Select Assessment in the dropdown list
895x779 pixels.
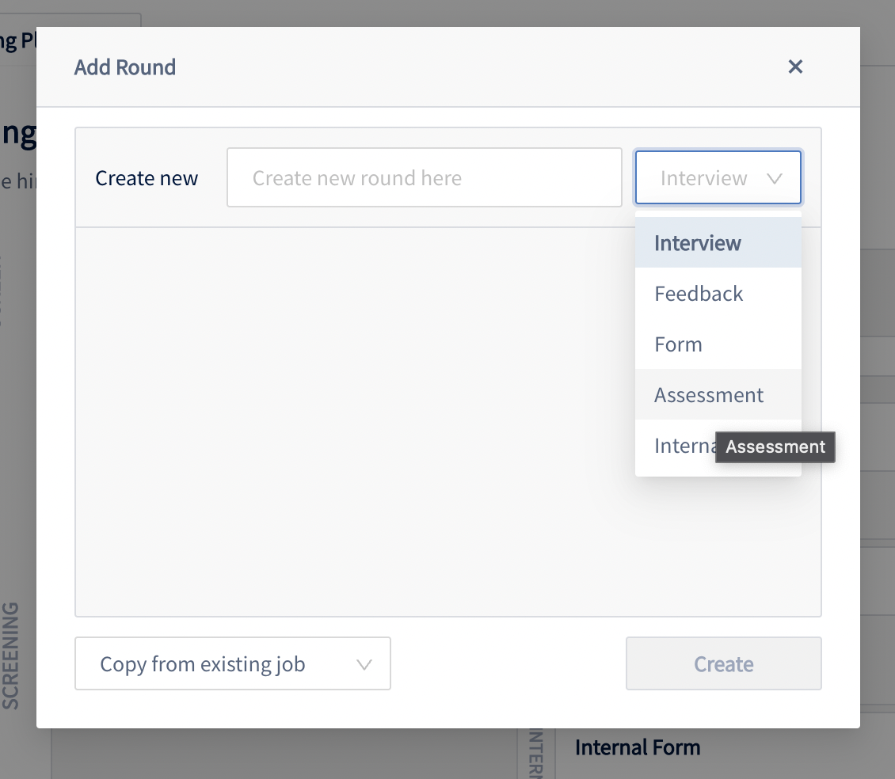pyautogui.click(x=718, y=395)
